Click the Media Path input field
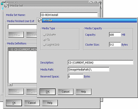Viewport: 138px width, 109px height. [x=89, y=69]
